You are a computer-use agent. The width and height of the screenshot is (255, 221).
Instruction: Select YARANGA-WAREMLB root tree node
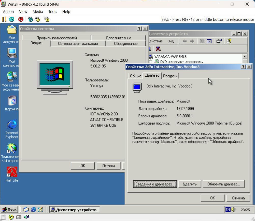click(170, 57)
